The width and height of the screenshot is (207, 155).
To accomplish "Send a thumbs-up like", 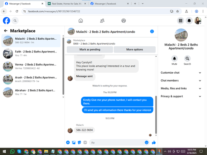I will tap(154, 143).
